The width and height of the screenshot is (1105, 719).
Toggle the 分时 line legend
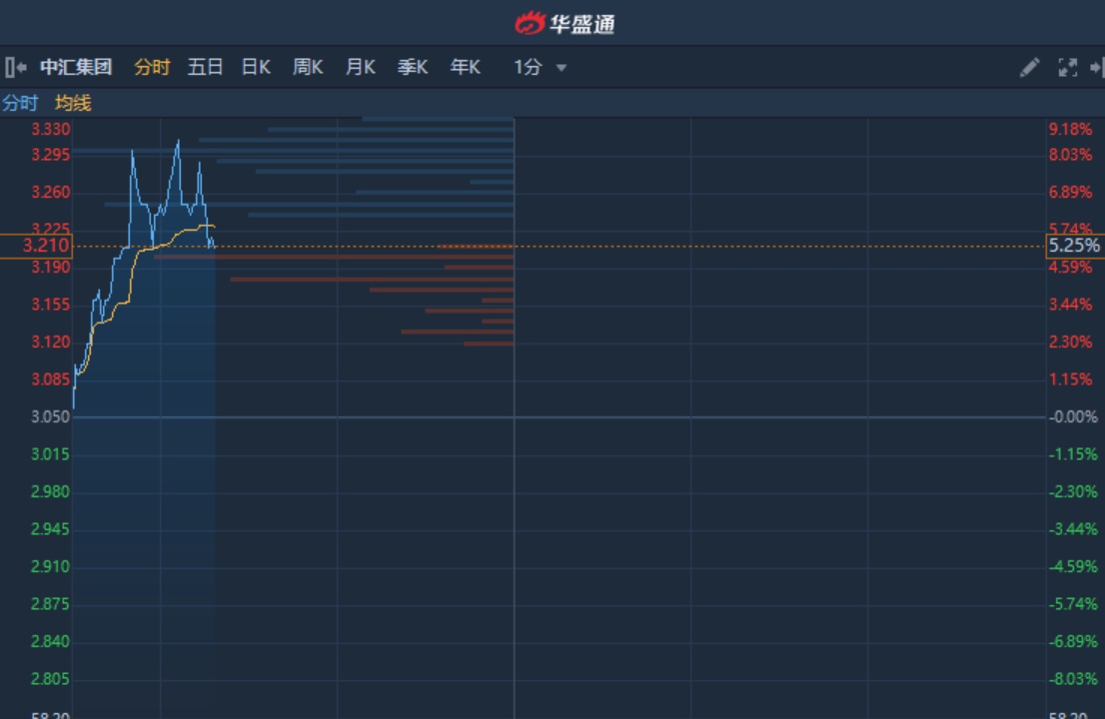pyautogui.click(x=20, y=104)
